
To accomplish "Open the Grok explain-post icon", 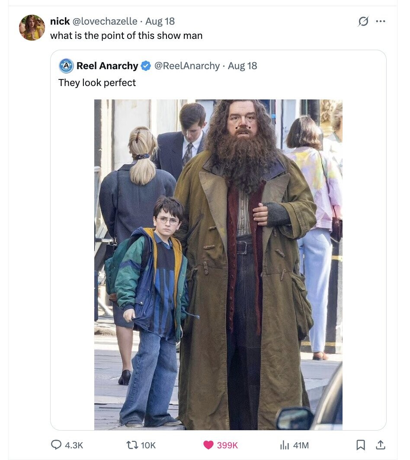I will (363, 21).
